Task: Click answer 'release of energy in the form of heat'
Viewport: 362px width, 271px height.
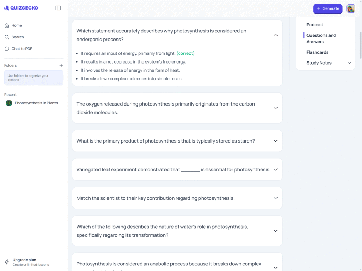Action: point(130,70)
